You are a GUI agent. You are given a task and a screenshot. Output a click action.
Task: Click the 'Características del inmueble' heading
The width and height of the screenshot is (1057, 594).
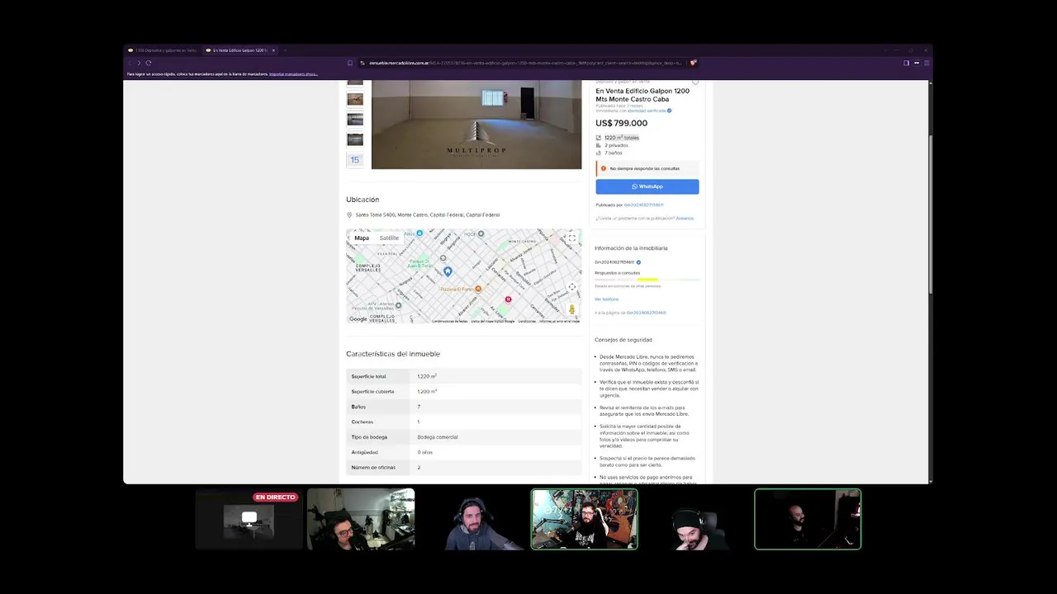393,354
